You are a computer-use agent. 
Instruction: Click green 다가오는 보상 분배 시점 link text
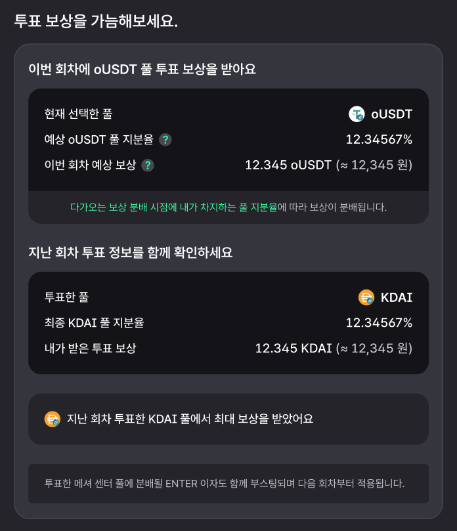(x=174, y=207)
